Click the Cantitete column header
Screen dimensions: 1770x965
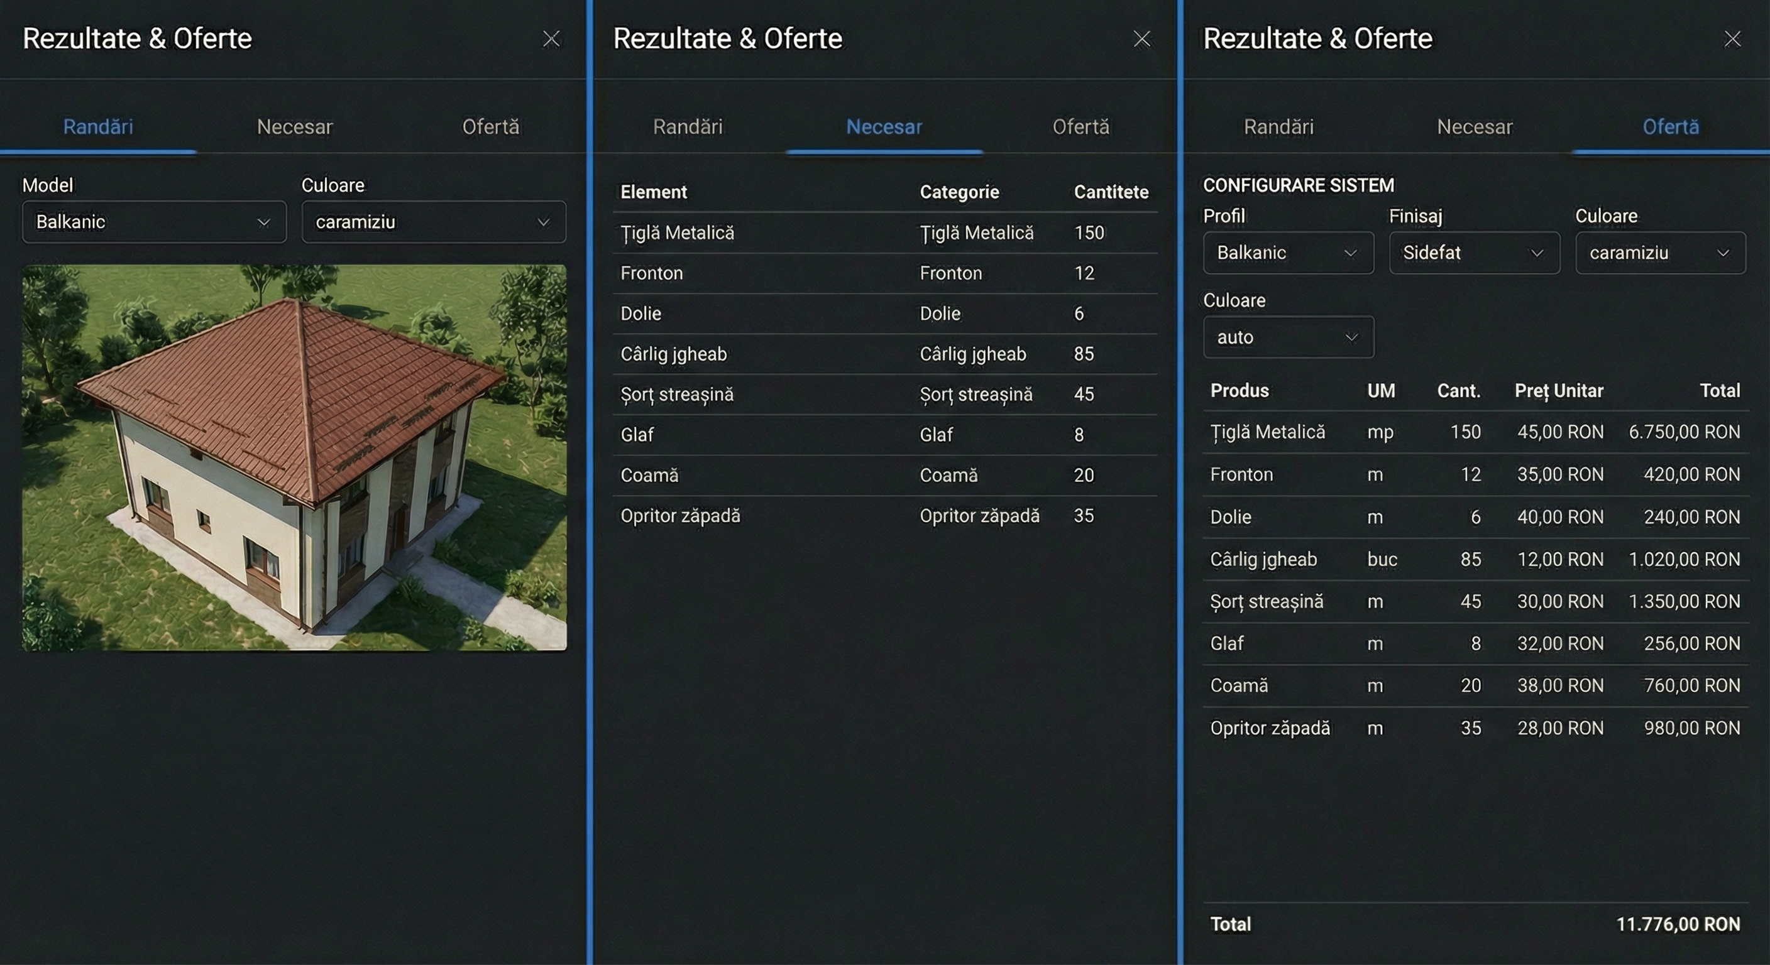coord(1111,192)
